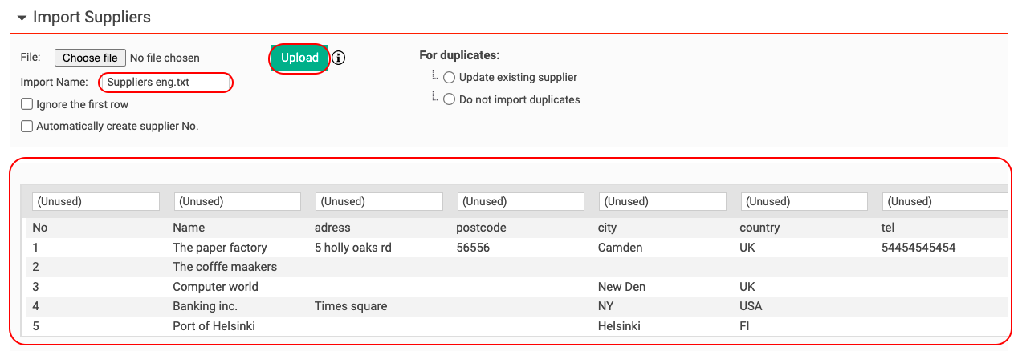Click the Port of Helsinki cell

[x=214, y=326]
